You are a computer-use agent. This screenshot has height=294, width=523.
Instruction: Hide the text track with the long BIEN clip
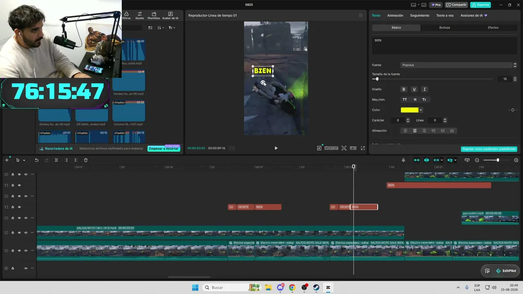[19, 185]
